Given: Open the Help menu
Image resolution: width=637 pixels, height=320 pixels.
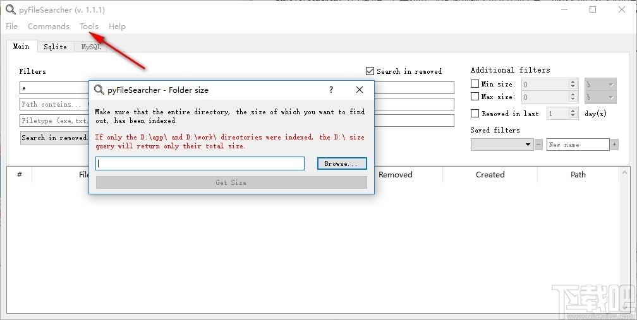Looking at the screenshot, I should point(117,27).
